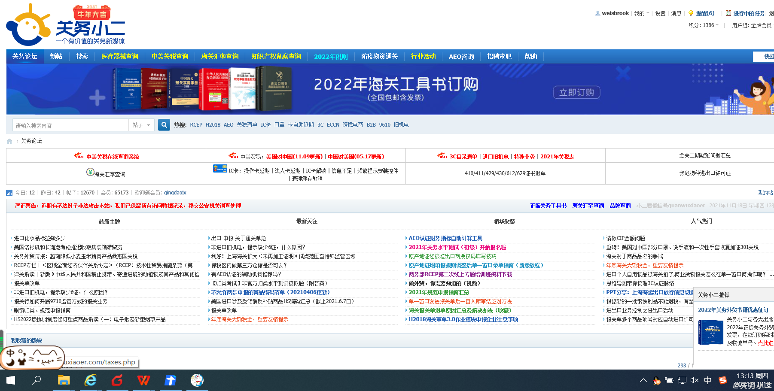Click the yuan icon beside 海关汇率查询

click(x=90, y=172)
